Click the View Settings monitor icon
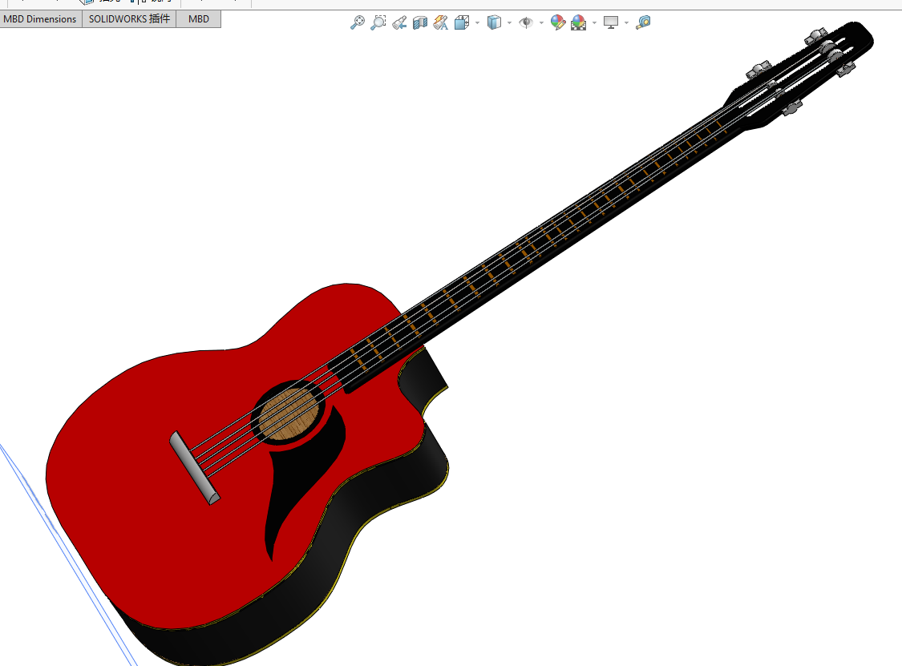 click(610, 22)
